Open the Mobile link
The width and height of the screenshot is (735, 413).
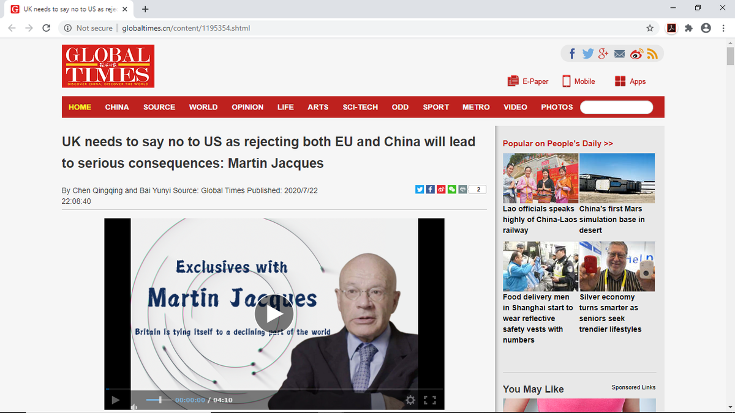579,81
